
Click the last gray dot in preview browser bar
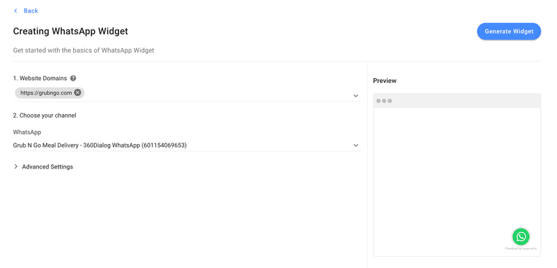pyautogui.click(x=390, y=101)
